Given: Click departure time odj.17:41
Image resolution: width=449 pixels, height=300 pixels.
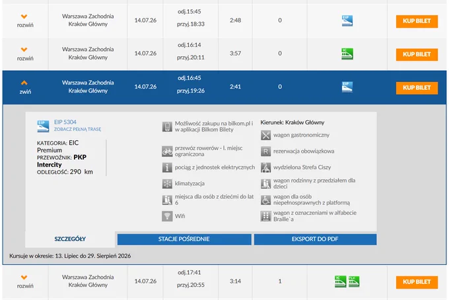Looking at the screenshot, I should 190,272.
